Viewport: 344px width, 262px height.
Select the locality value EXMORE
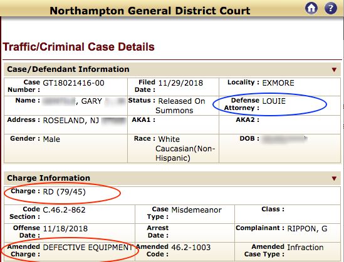click(278, 83)
